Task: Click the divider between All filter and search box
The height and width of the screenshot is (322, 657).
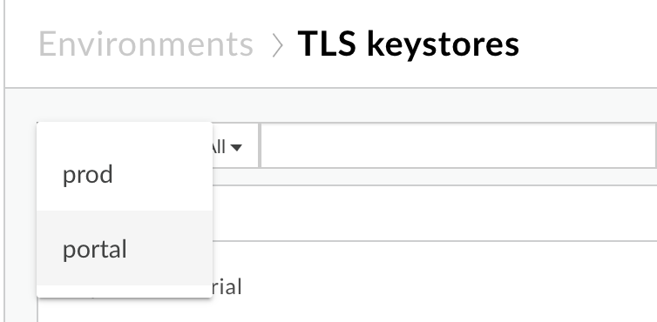Action: 260,145
